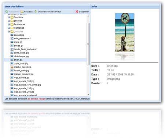The width and height of the screenshot is (165, 138).
Task: Select the file bibliotheque.jpg
Action: 21,56
